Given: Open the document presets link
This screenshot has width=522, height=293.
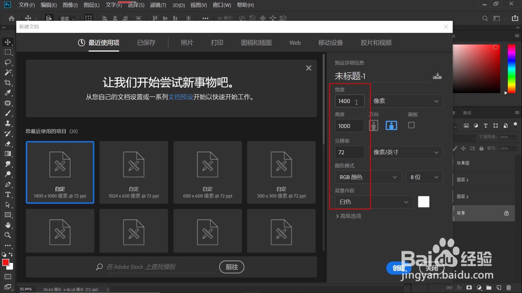Looking at the screenshot, I should pos(181,97).
